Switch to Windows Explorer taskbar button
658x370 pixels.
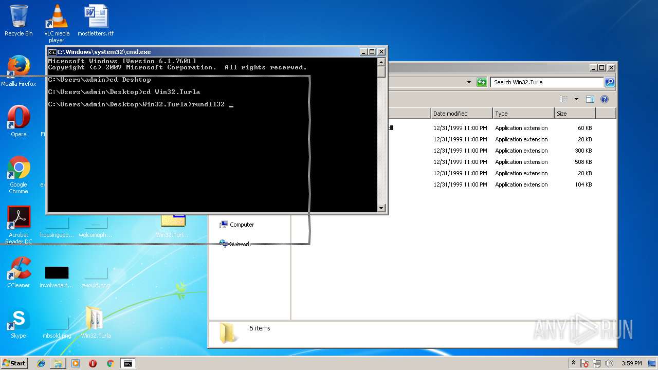coord(58,363)
